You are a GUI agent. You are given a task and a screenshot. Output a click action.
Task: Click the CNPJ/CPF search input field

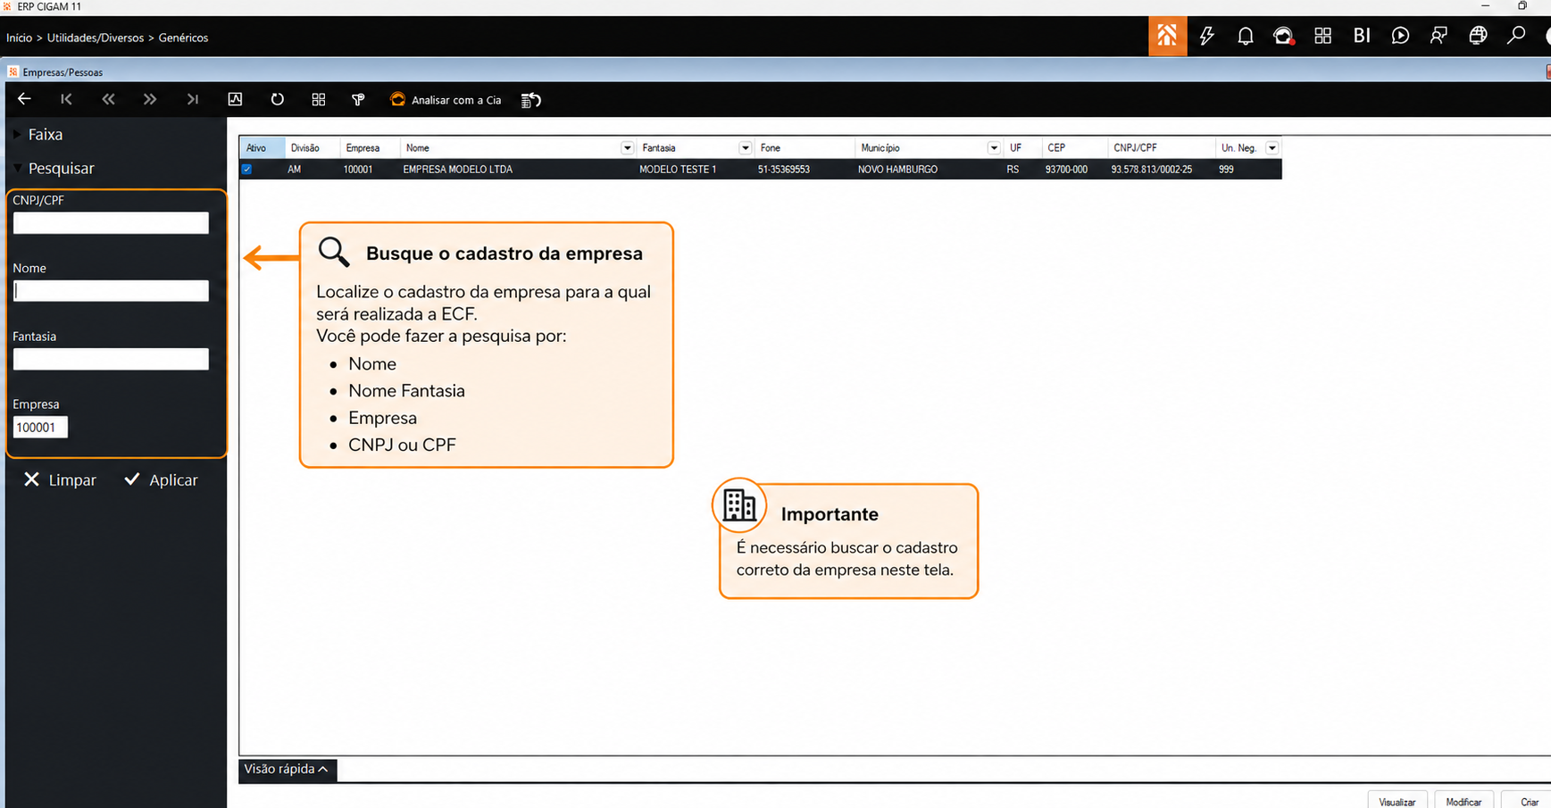point(111,223)
